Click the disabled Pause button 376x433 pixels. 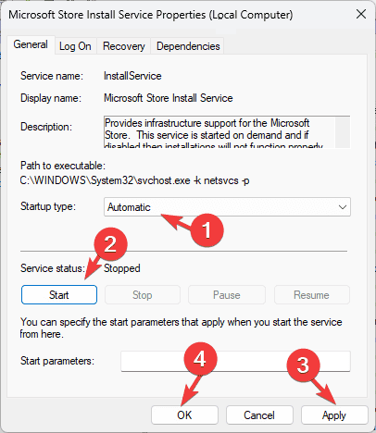pos(227,295)
